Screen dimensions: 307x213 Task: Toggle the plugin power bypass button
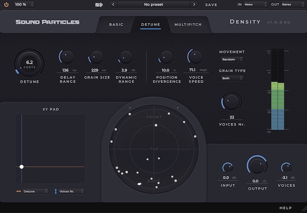[6, 4]
